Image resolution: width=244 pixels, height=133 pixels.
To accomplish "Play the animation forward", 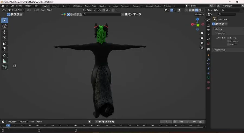I will click(106, 122).
